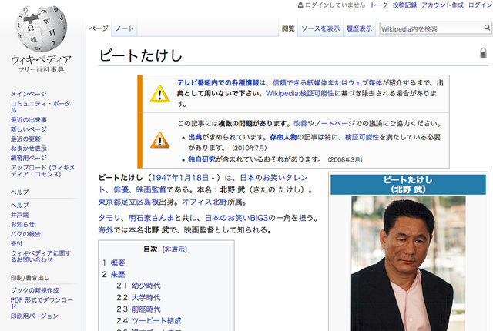Open 新しいページ sidebar link

(x=29, y=129)
